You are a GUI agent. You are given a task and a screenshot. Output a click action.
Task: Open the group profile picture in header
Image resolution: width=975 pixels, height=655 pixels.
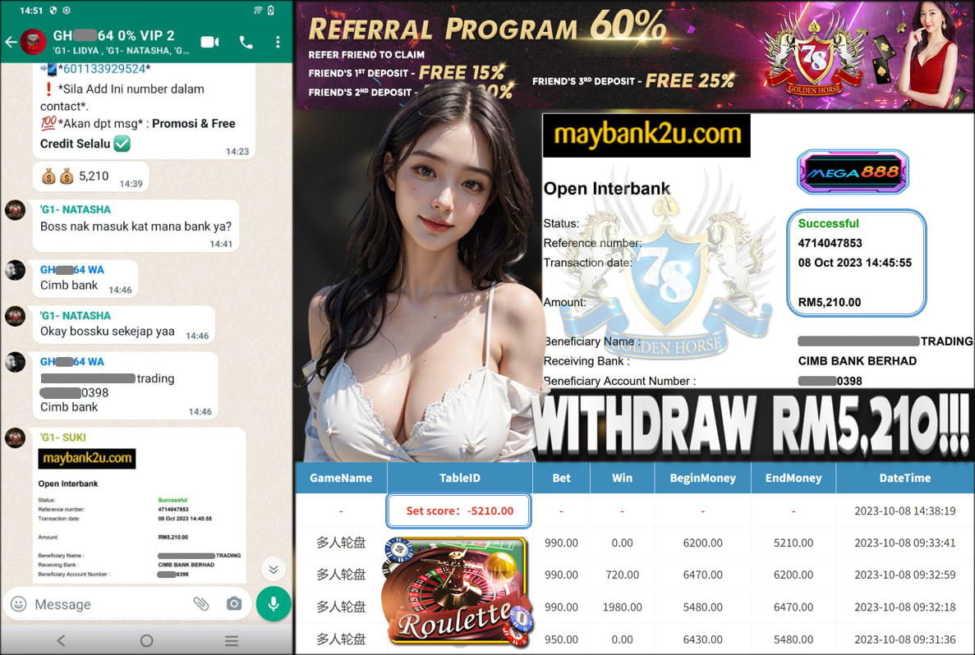33,42
